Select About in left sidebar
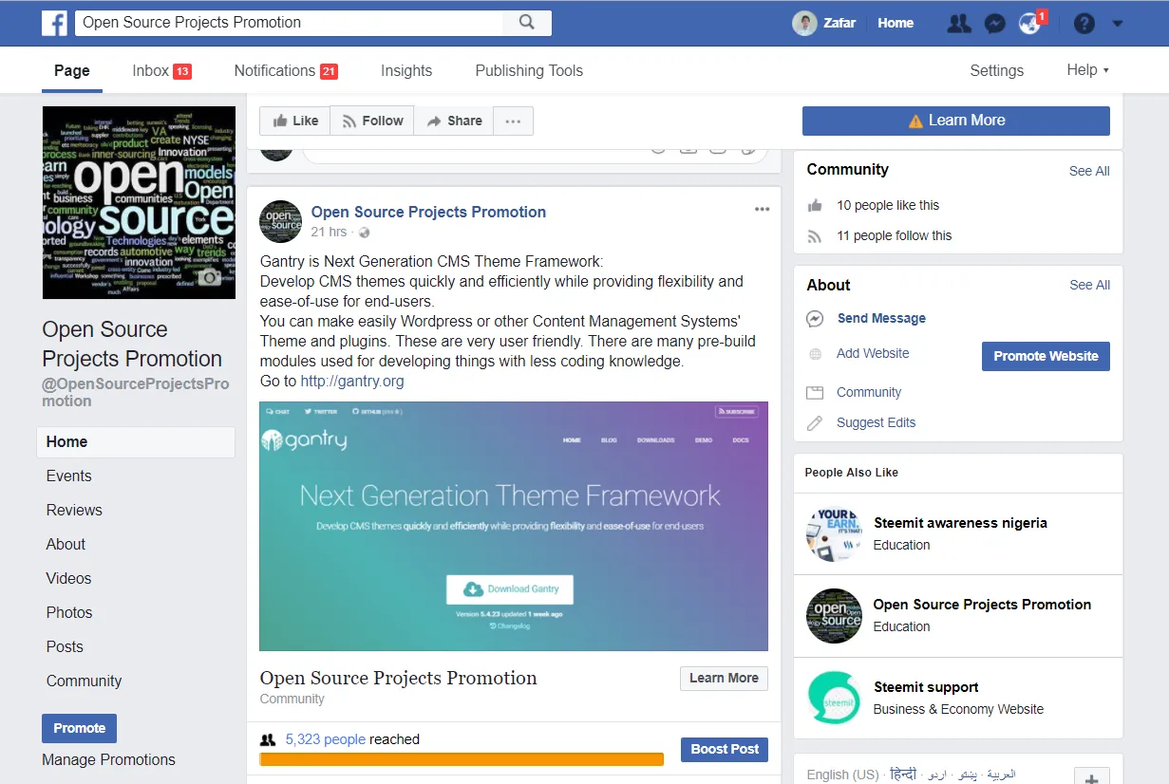 66,545
